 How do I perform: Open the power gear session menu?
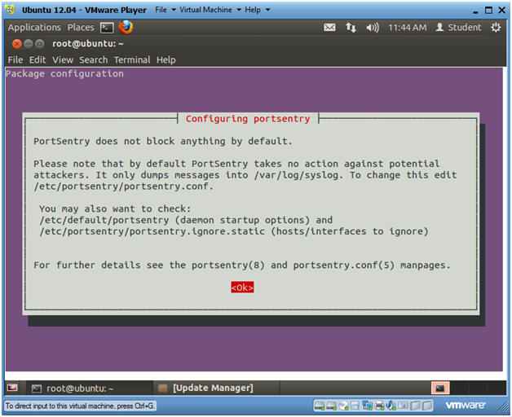(x=496, y=28)
